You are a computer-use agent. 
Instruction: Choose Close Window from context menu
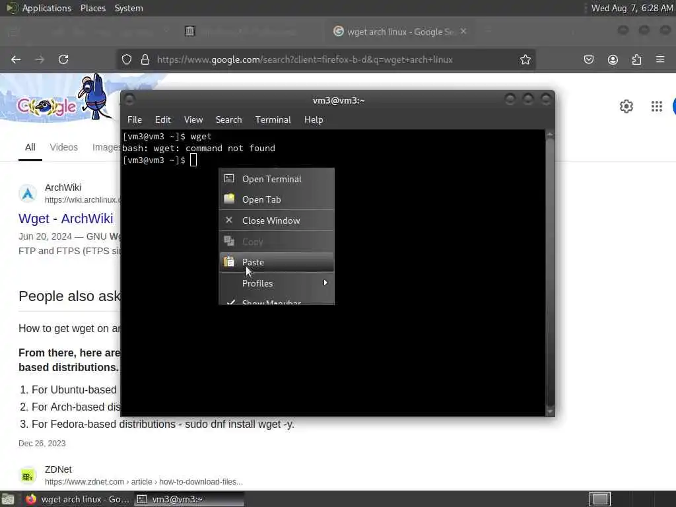coord(277,220)
